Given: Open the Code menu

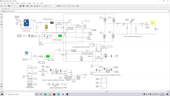Looking at the screenshot, I should (x=34, y=3).
